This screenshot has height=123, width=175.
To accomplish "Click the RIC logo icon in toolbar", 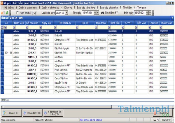I will [x=2, y=13].
